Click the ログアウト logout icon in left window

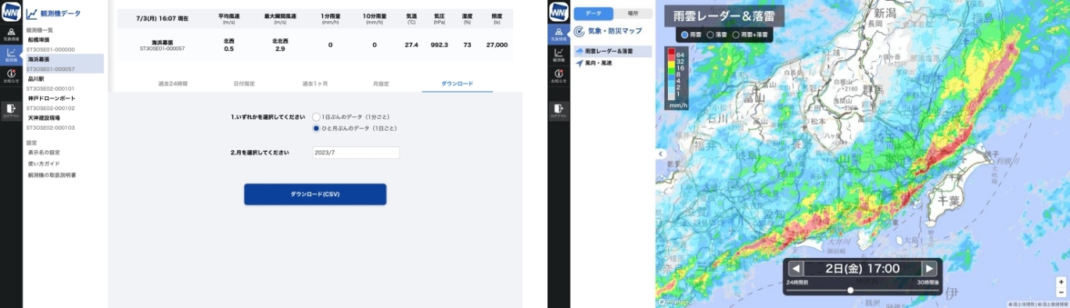pos(11,110)
